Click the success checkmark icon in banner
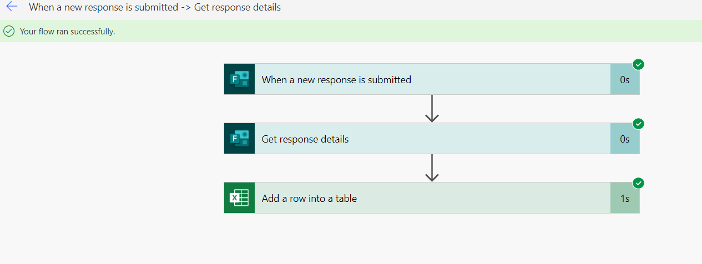Screen dimensions: 702x264 (9, 32)
